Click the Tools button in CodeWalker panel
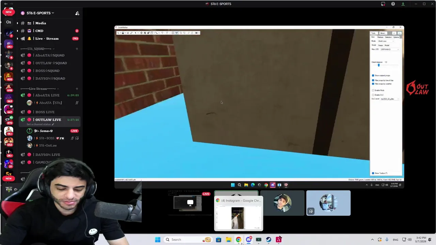 [x=374, y=33]
